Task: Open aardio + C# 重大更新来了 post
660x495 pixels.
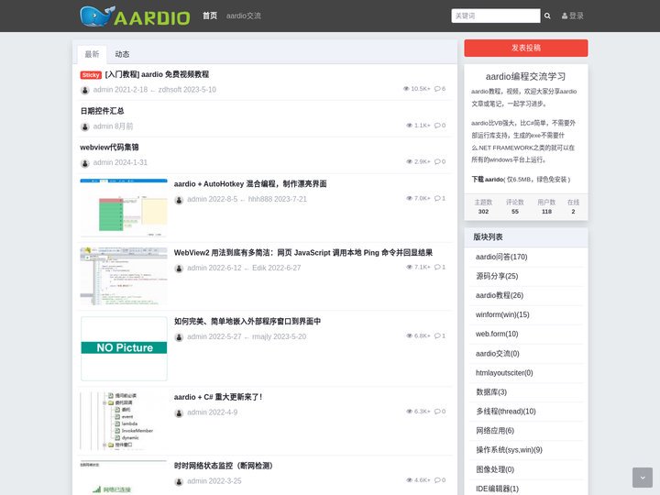Action: tap(218, 397)
